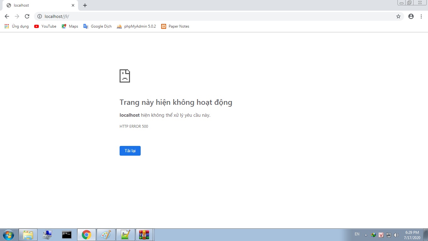Screen dimensions: 428x241
Task: View site information icon in address bar
Action: point(40,16)
